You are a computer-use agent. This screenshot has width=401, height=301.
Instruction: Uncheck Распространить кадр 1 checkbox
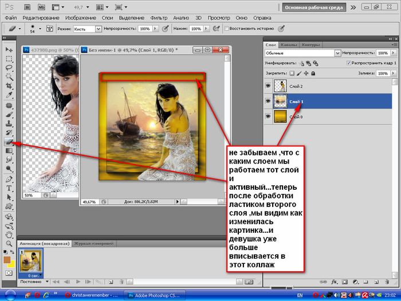348,62
